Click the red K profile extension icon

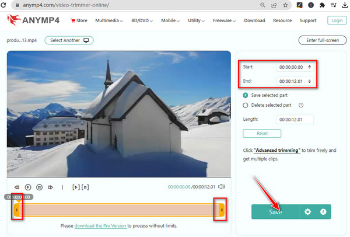coord(311,5)
